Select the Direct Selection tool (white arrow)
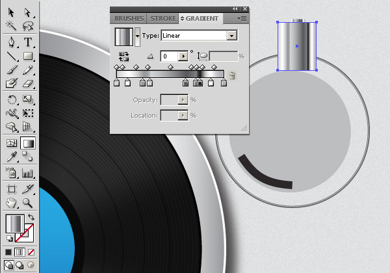This screenshot has width=390, height=273. click(27, 12)
